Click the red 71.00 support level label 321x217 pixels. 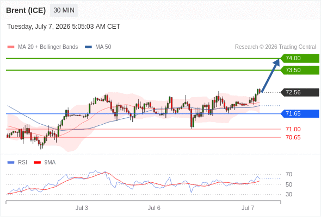293,129
